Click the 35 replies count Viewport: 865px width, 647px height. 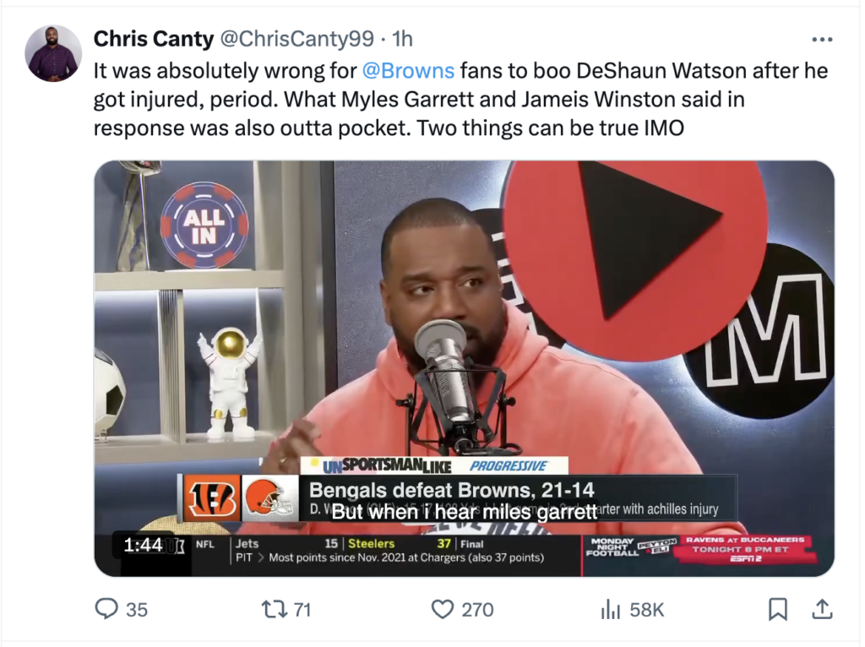[x=137, y=610]
